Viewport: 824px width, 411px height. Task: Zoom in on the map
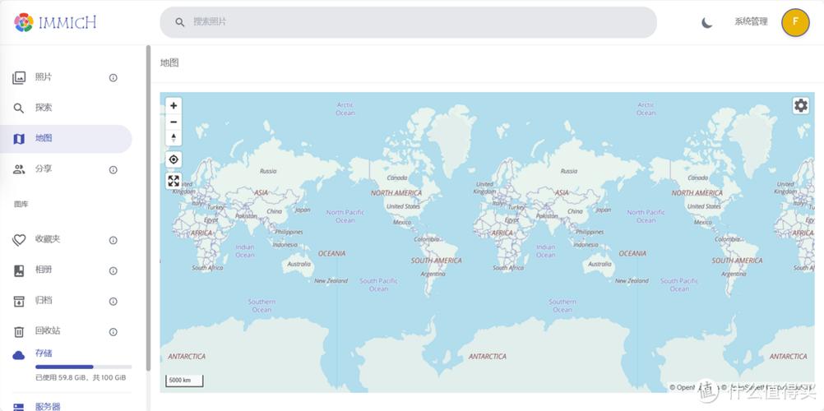pyautogui.click(x=174, y=106)
